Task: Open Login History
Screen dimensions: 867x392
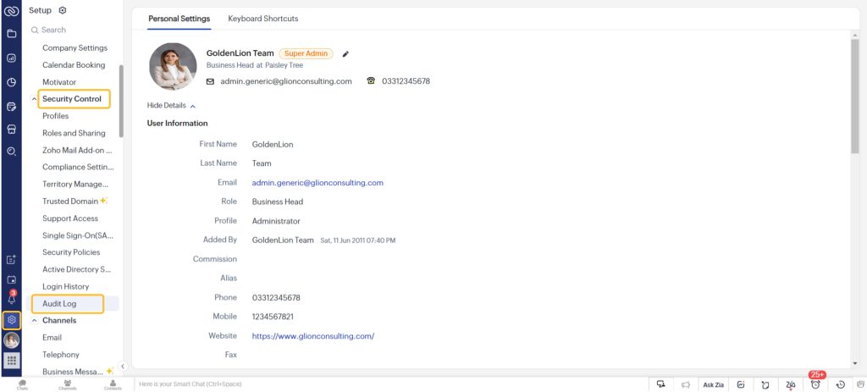Action: (x=65, y=286)
